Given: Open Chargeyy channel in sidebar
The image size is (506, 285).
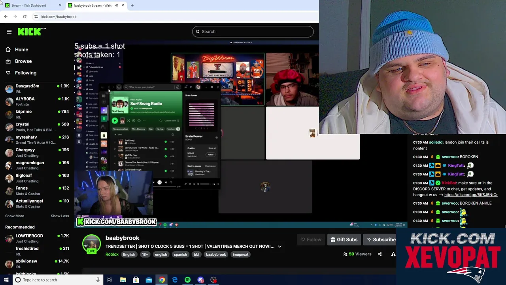Looking at the screenshot, I should (x=37, y=152).
